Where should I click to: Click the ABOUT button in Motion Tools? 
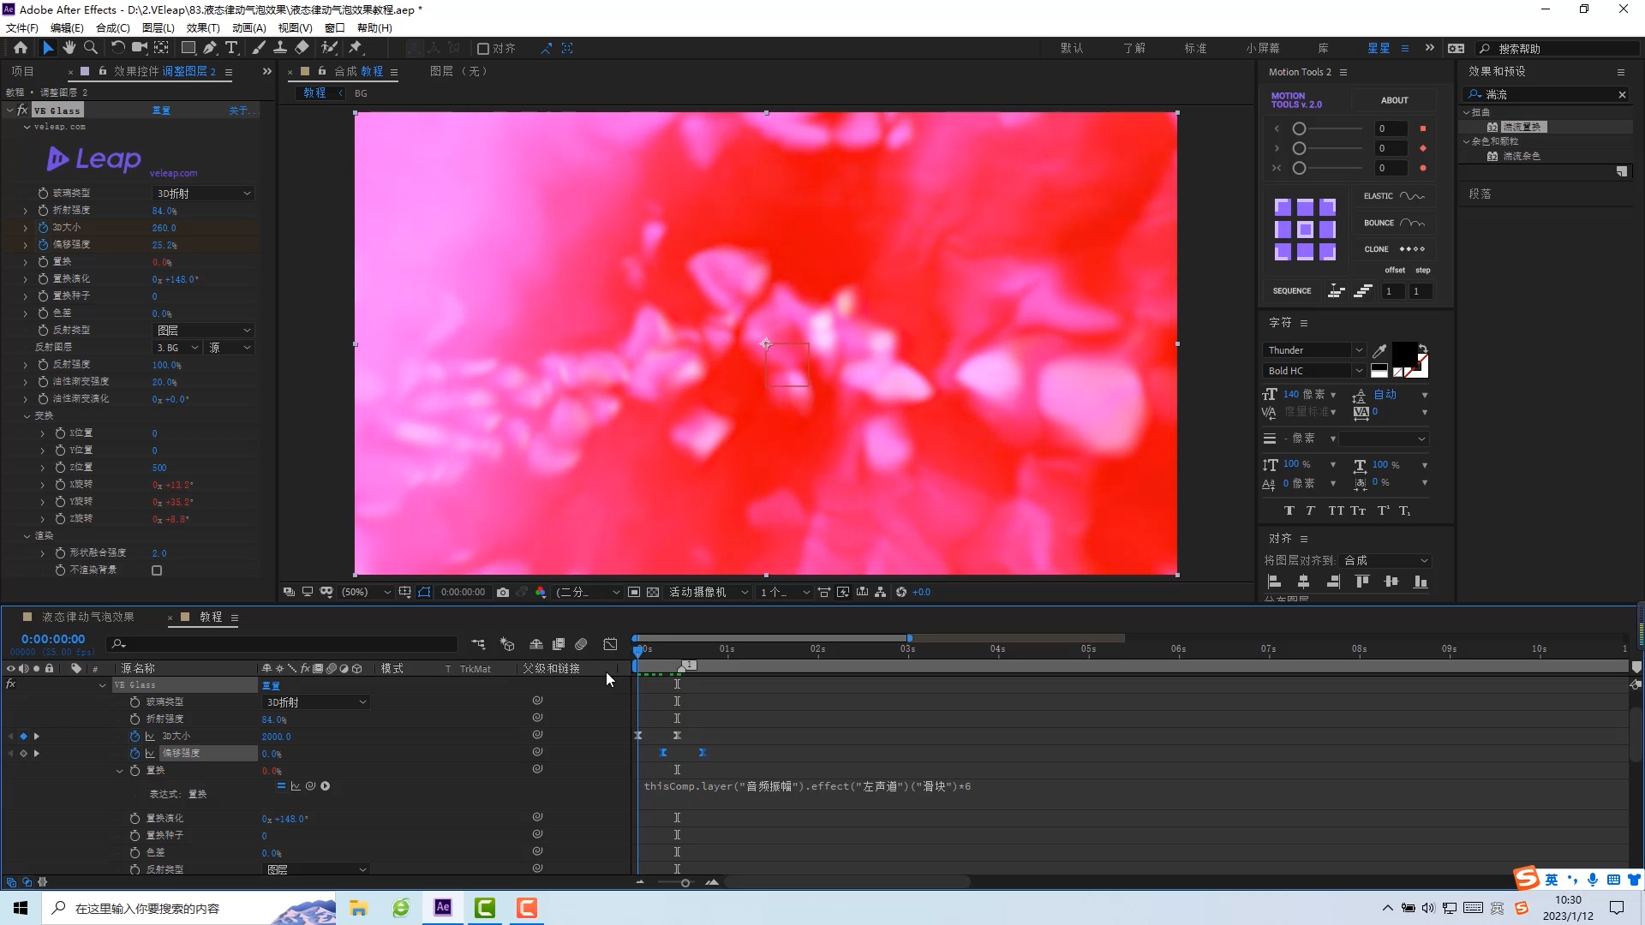[x=1394, y=100]
